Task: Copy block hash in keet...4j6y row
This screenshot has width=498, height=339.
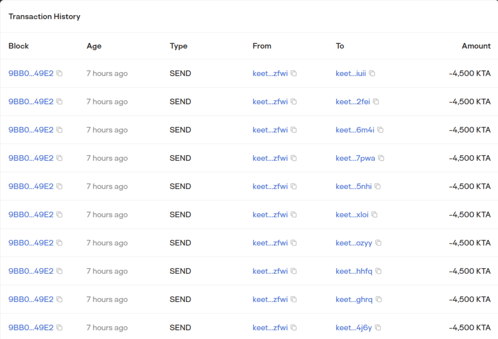Action: [59, 327]
